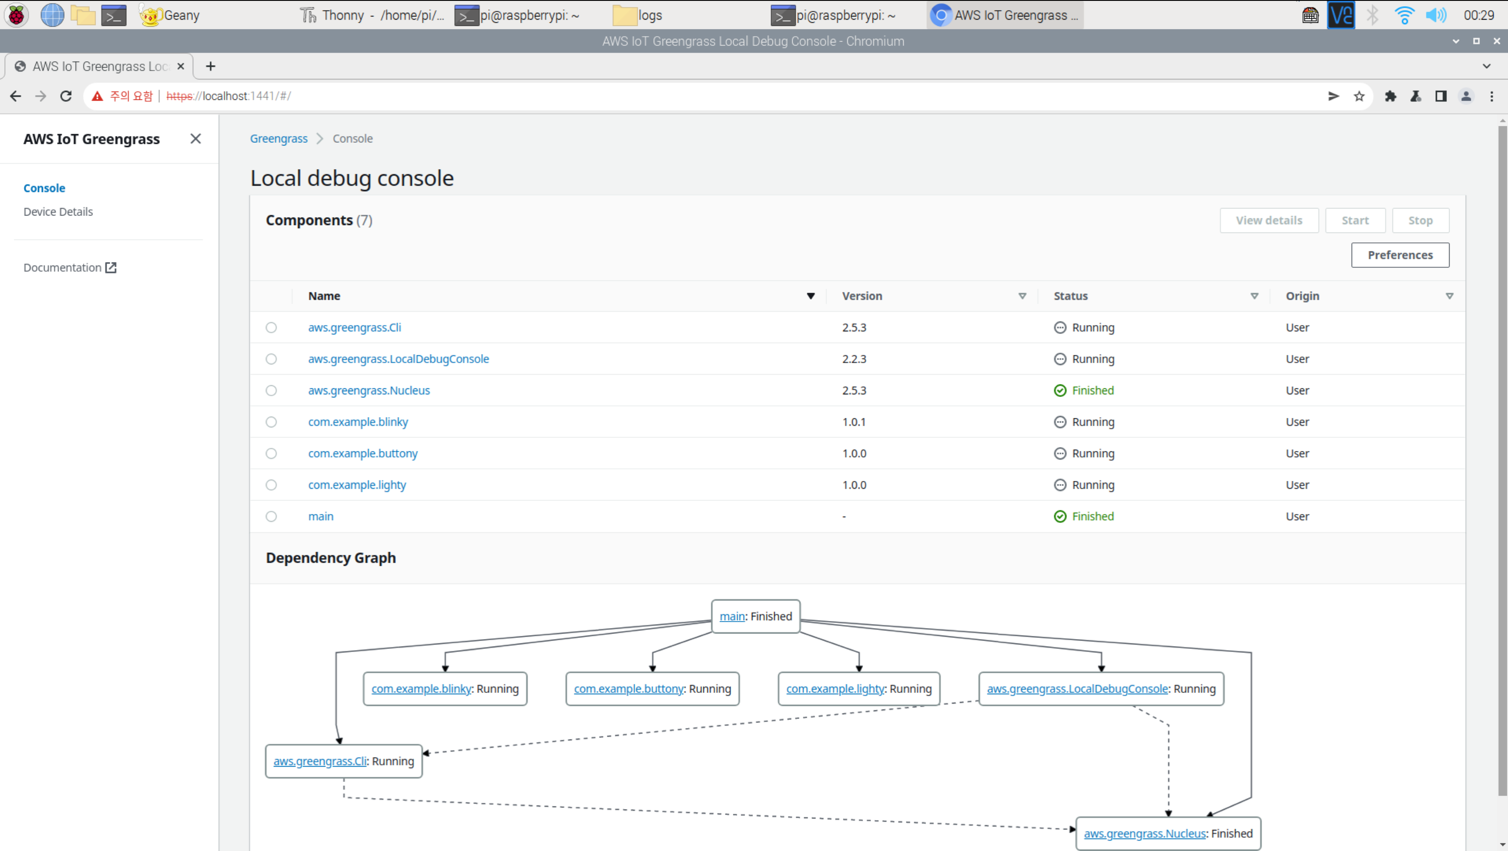
Task: Switch to the Geany taskbar window
Action: tap(170, 15)
